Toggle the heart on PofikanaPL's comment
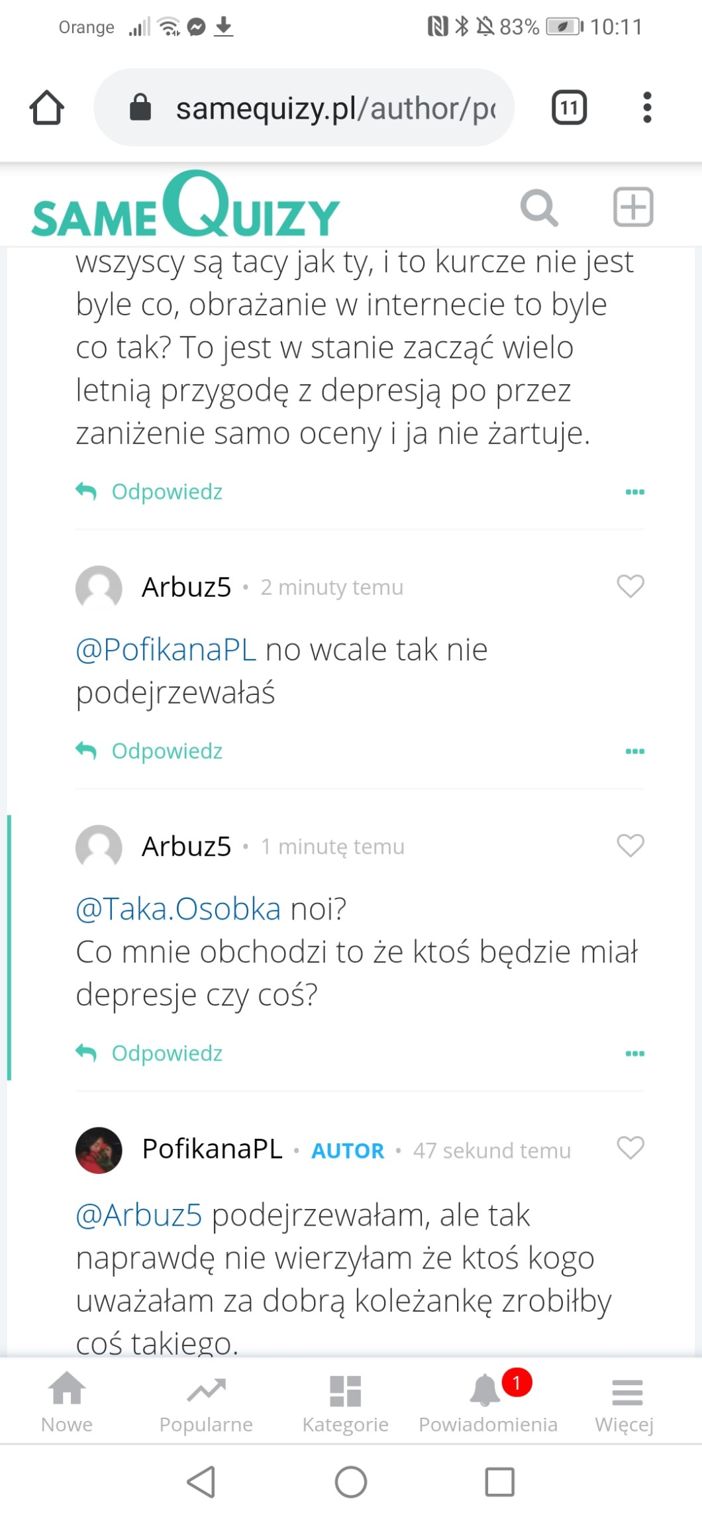Image resolution: width=702 pixels, height=1521 pixels. click(x=630, y=1148)
